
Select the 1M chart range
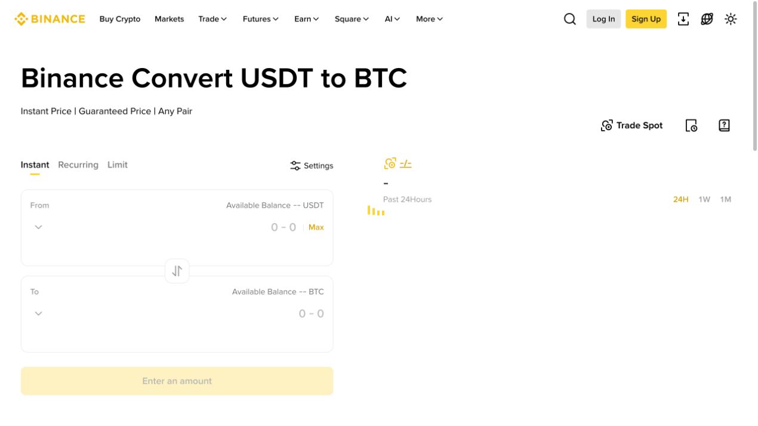click(x=726, y=199)
